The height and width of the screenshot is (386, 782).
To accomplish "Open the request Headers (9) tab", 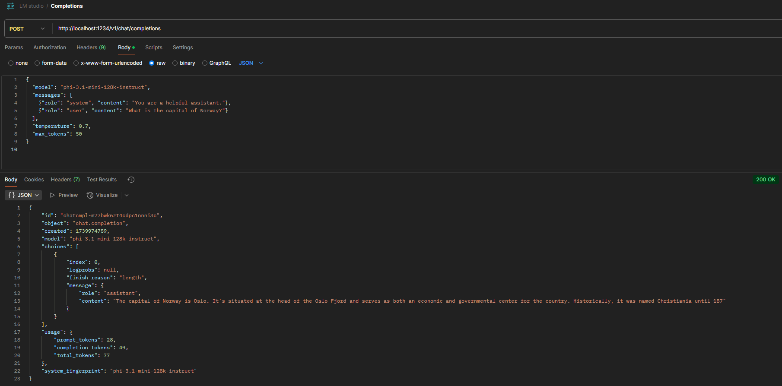I will (x=91, y=47).
